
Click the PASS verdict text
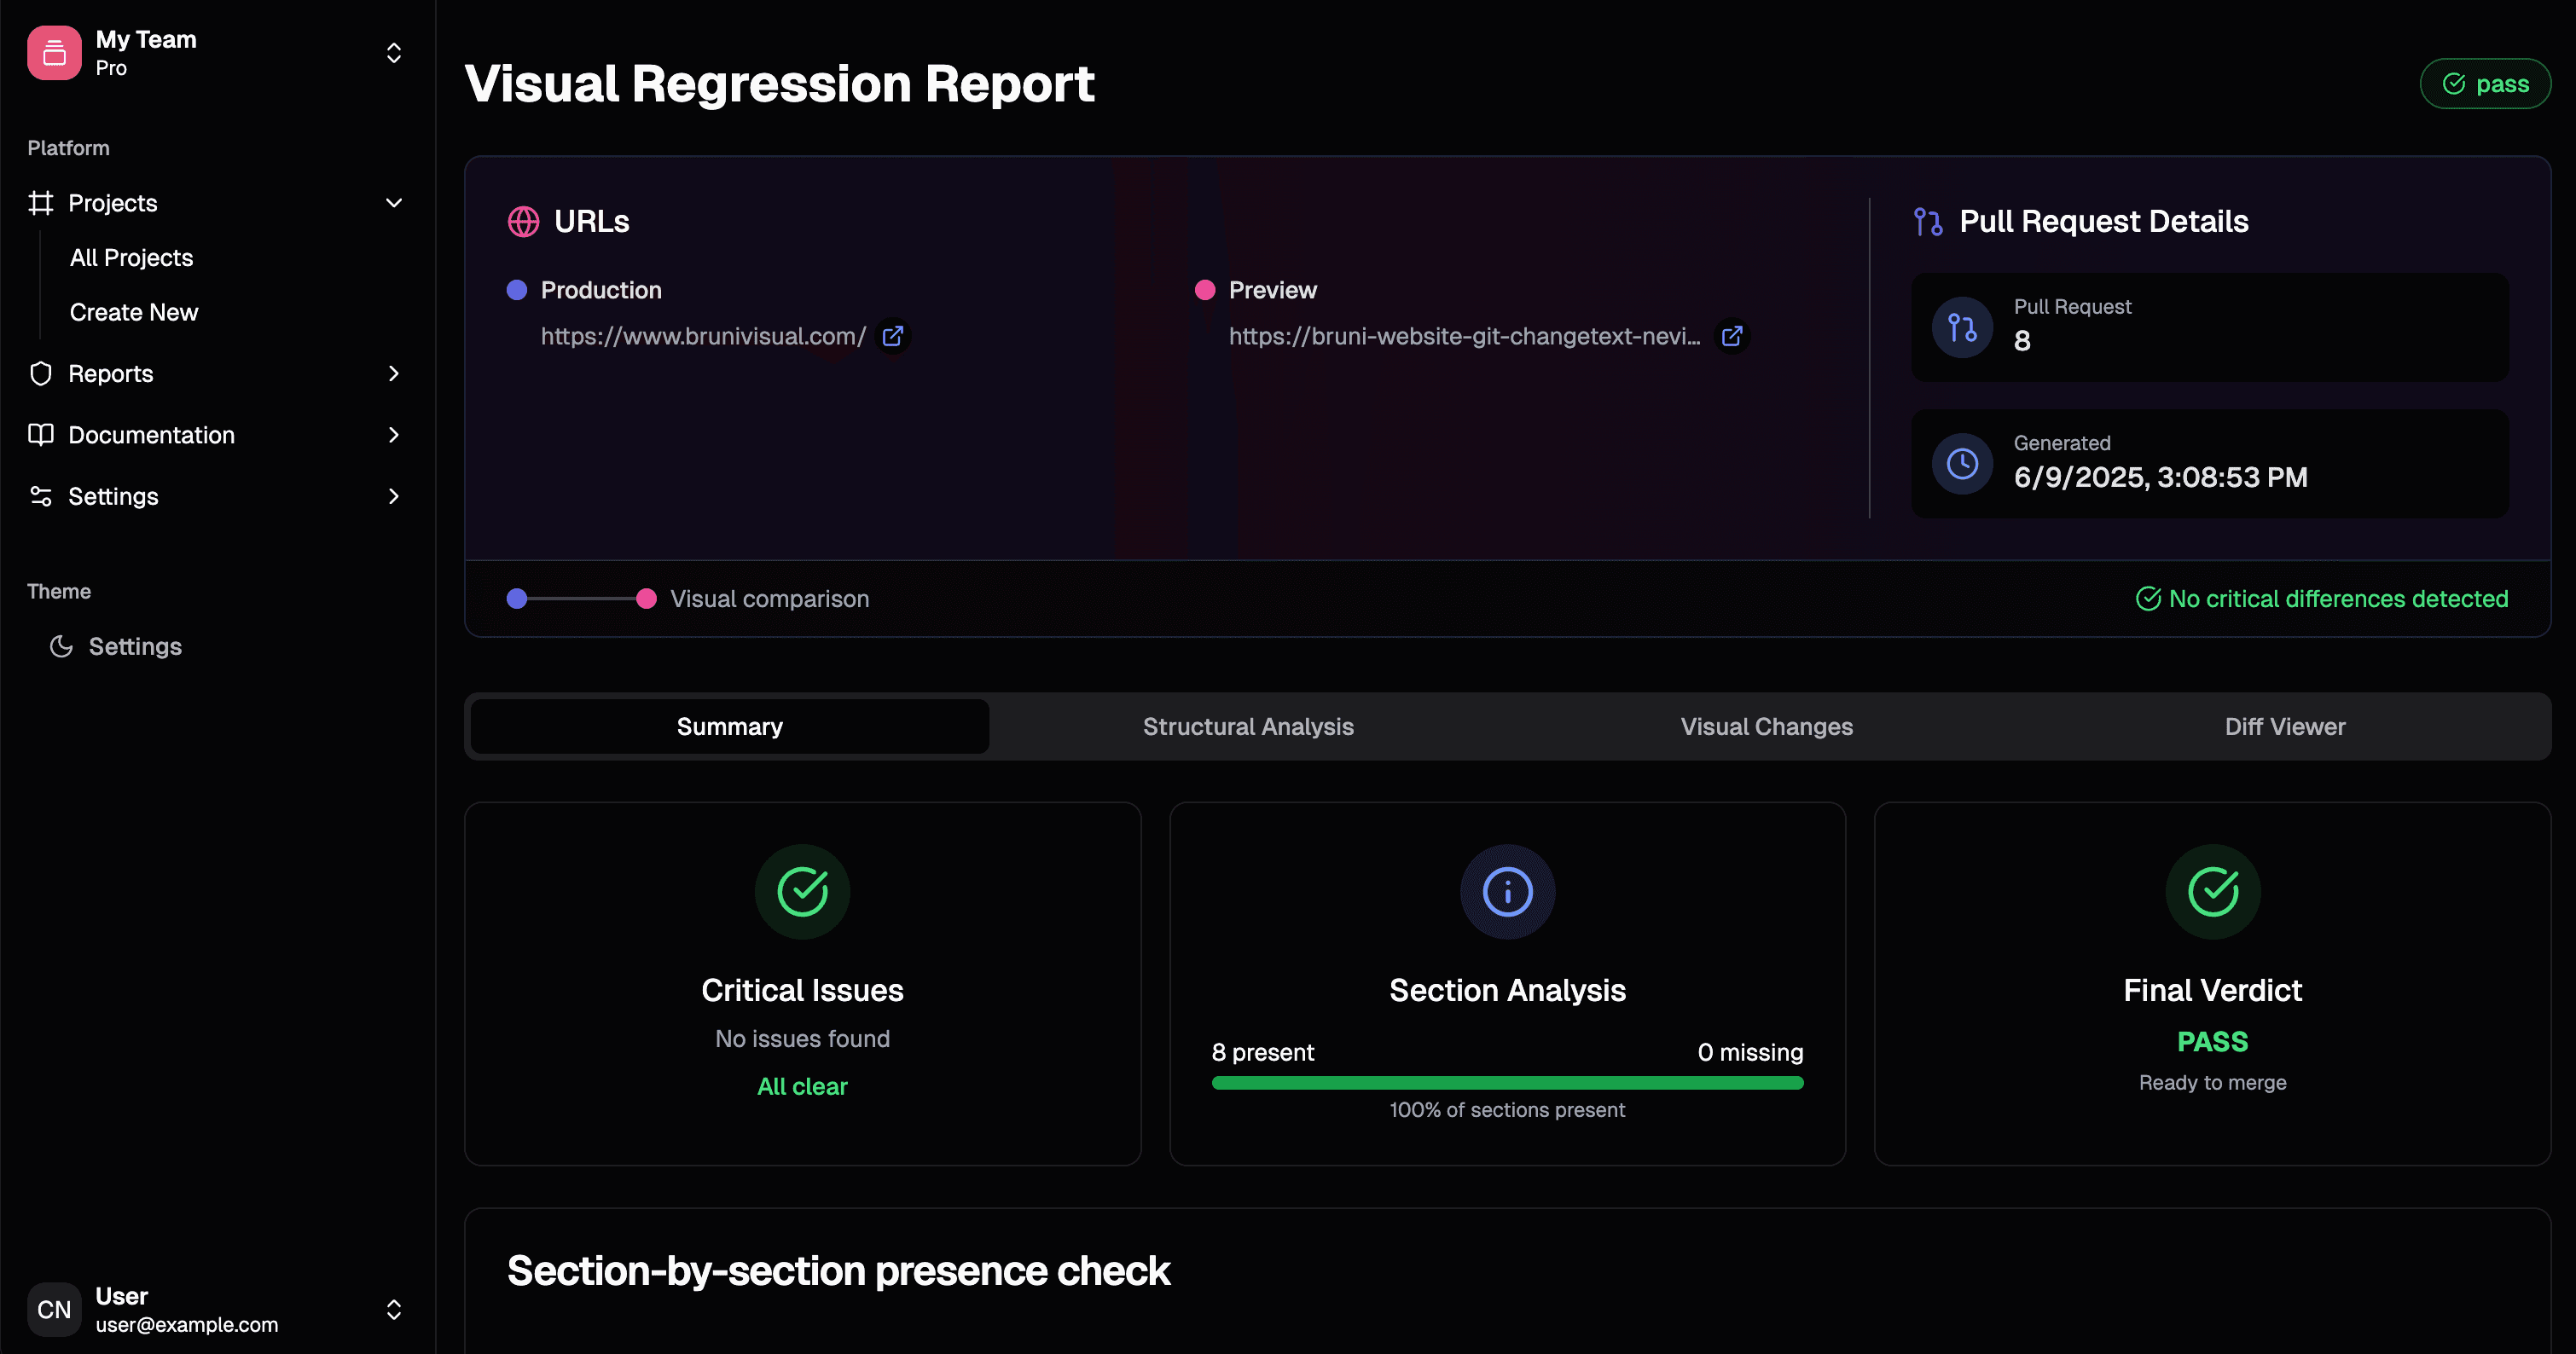[x=2213, y=1041]
